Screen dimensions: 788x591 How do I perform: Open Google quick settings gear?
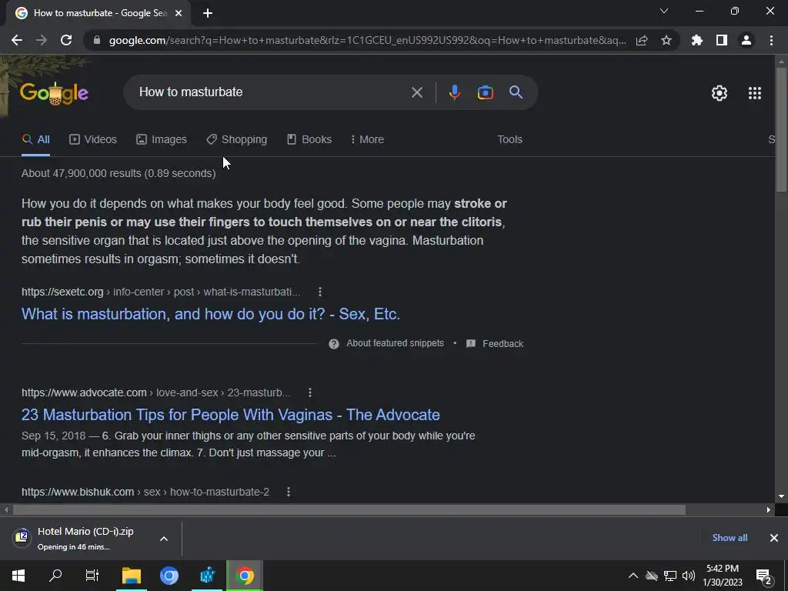[720, 93]
